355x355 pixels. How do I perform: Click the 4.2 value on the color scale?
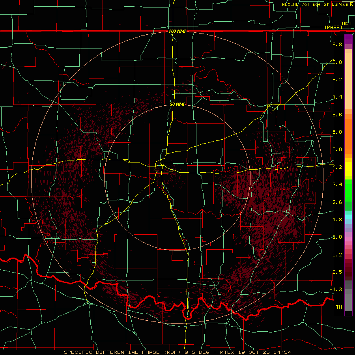click(337, 167)
